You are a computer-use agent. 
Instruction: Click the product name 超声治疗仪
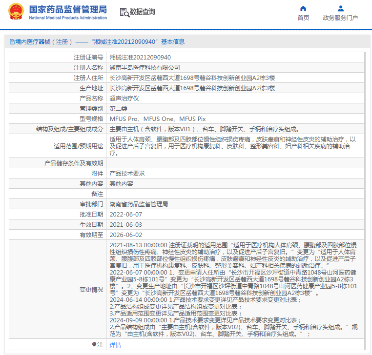tap(124, 98)
